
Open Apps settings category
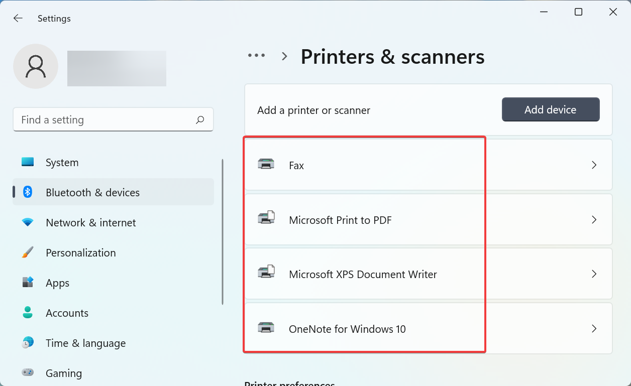tap(114, 283)
